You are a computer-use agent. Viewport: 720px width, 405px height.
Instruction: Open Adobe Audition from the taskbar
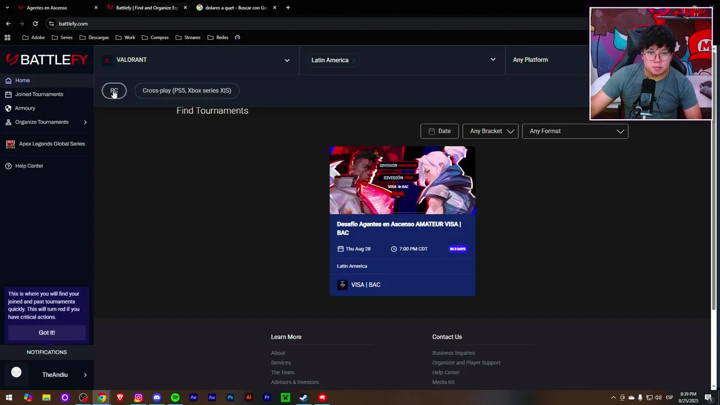[x=212, y=398]
